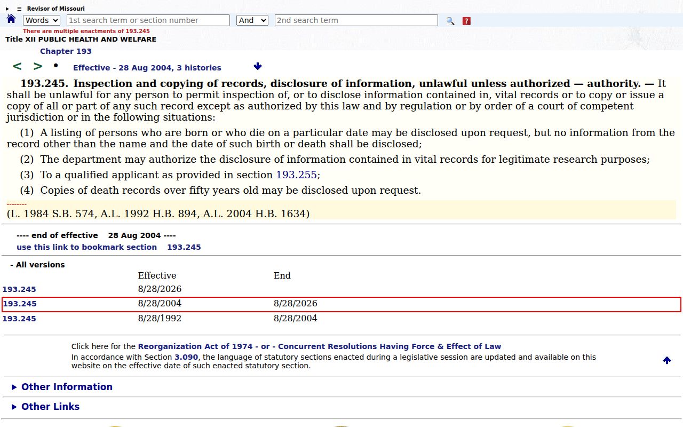The width and height of the screenshot is (683, 427).
Task: Go to next section with right chevron
Action: (38, 66)
